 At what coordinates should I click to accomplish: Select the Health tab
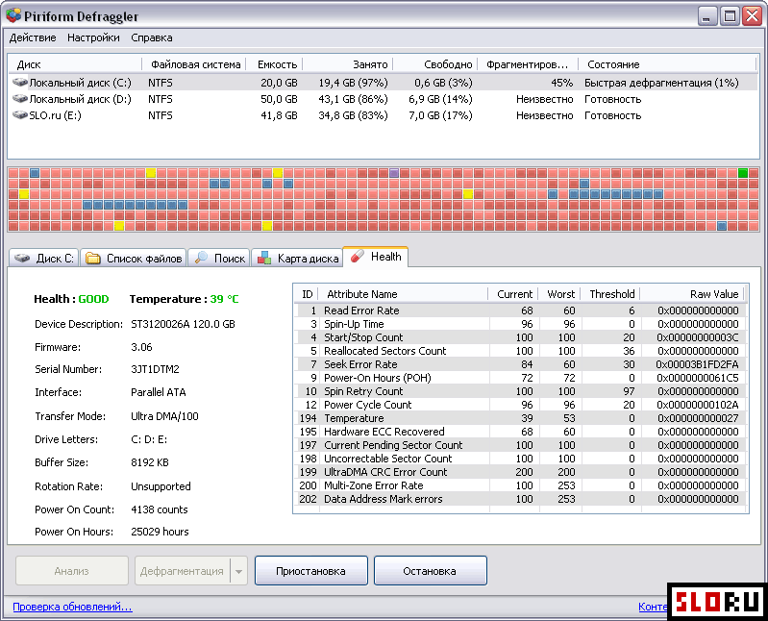point(376,256)
